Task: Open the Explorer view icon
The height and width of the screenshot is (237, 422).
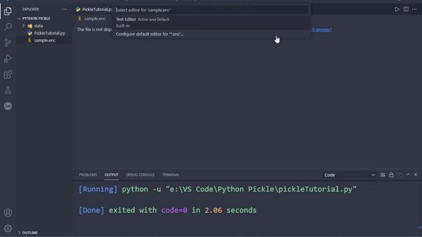Action: point(8,11)
